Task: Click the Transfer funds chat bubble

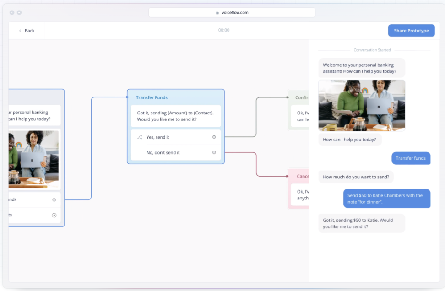Action: click(x=411, y=158)
